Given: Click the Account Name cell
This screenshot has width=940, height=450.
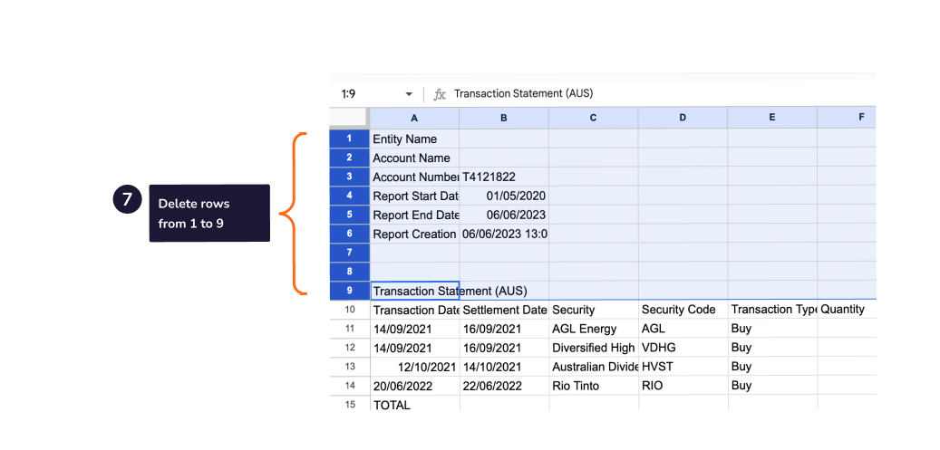Looking at the screenshot, I should (x=415, y=158).
